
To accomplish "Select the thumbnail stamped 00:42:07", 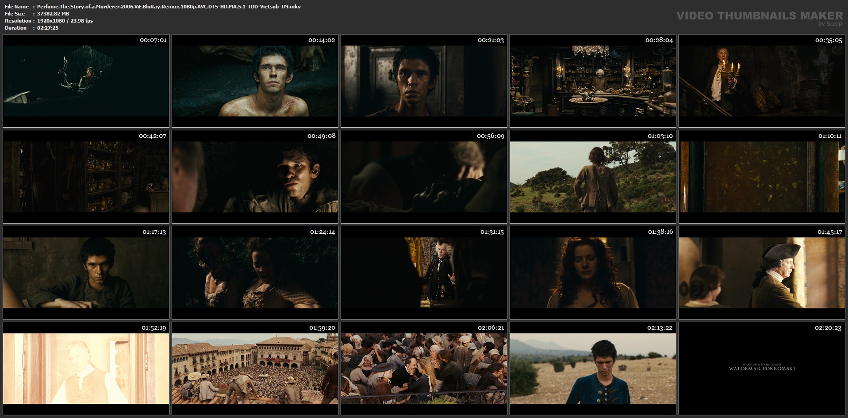I will pyautogui.click(x=86, y=177).
